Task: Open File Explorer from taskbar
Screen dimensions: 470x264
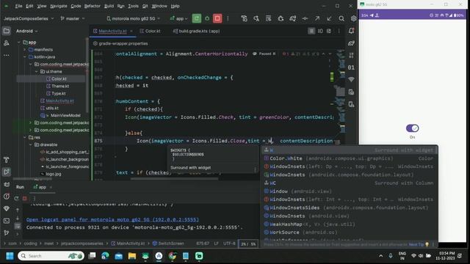Action: [132, 256]
